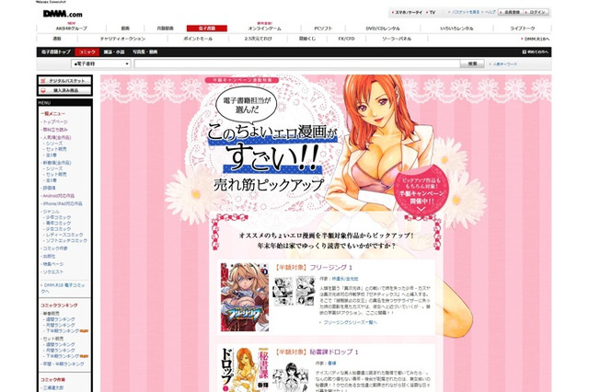Click the スマホ/ケータイ header link
This screenshot has width=589, height=392.
[x=407, y=12]
